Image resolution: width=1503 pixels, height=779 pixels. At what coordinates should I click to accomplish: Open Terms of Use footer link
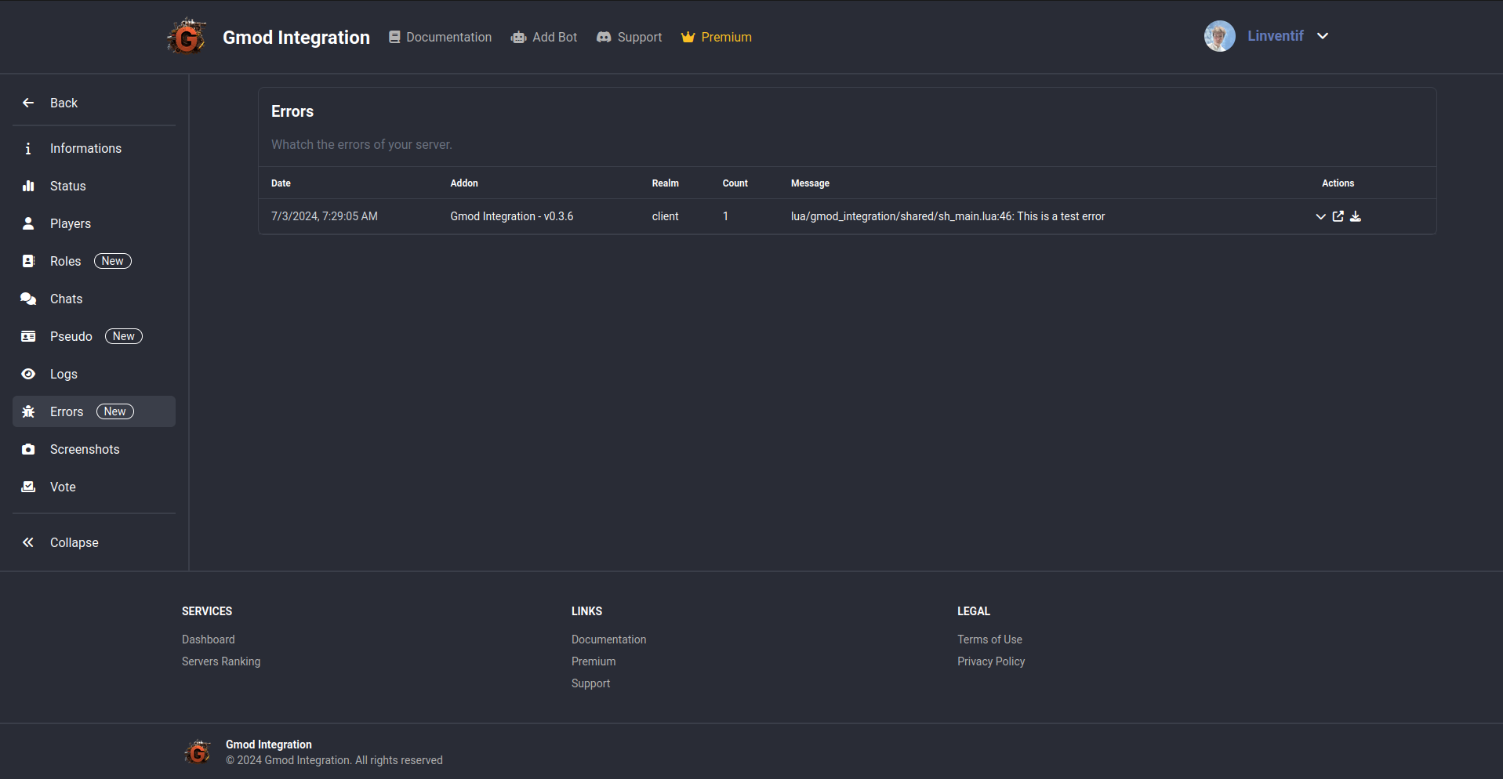[x=989, y=640]
